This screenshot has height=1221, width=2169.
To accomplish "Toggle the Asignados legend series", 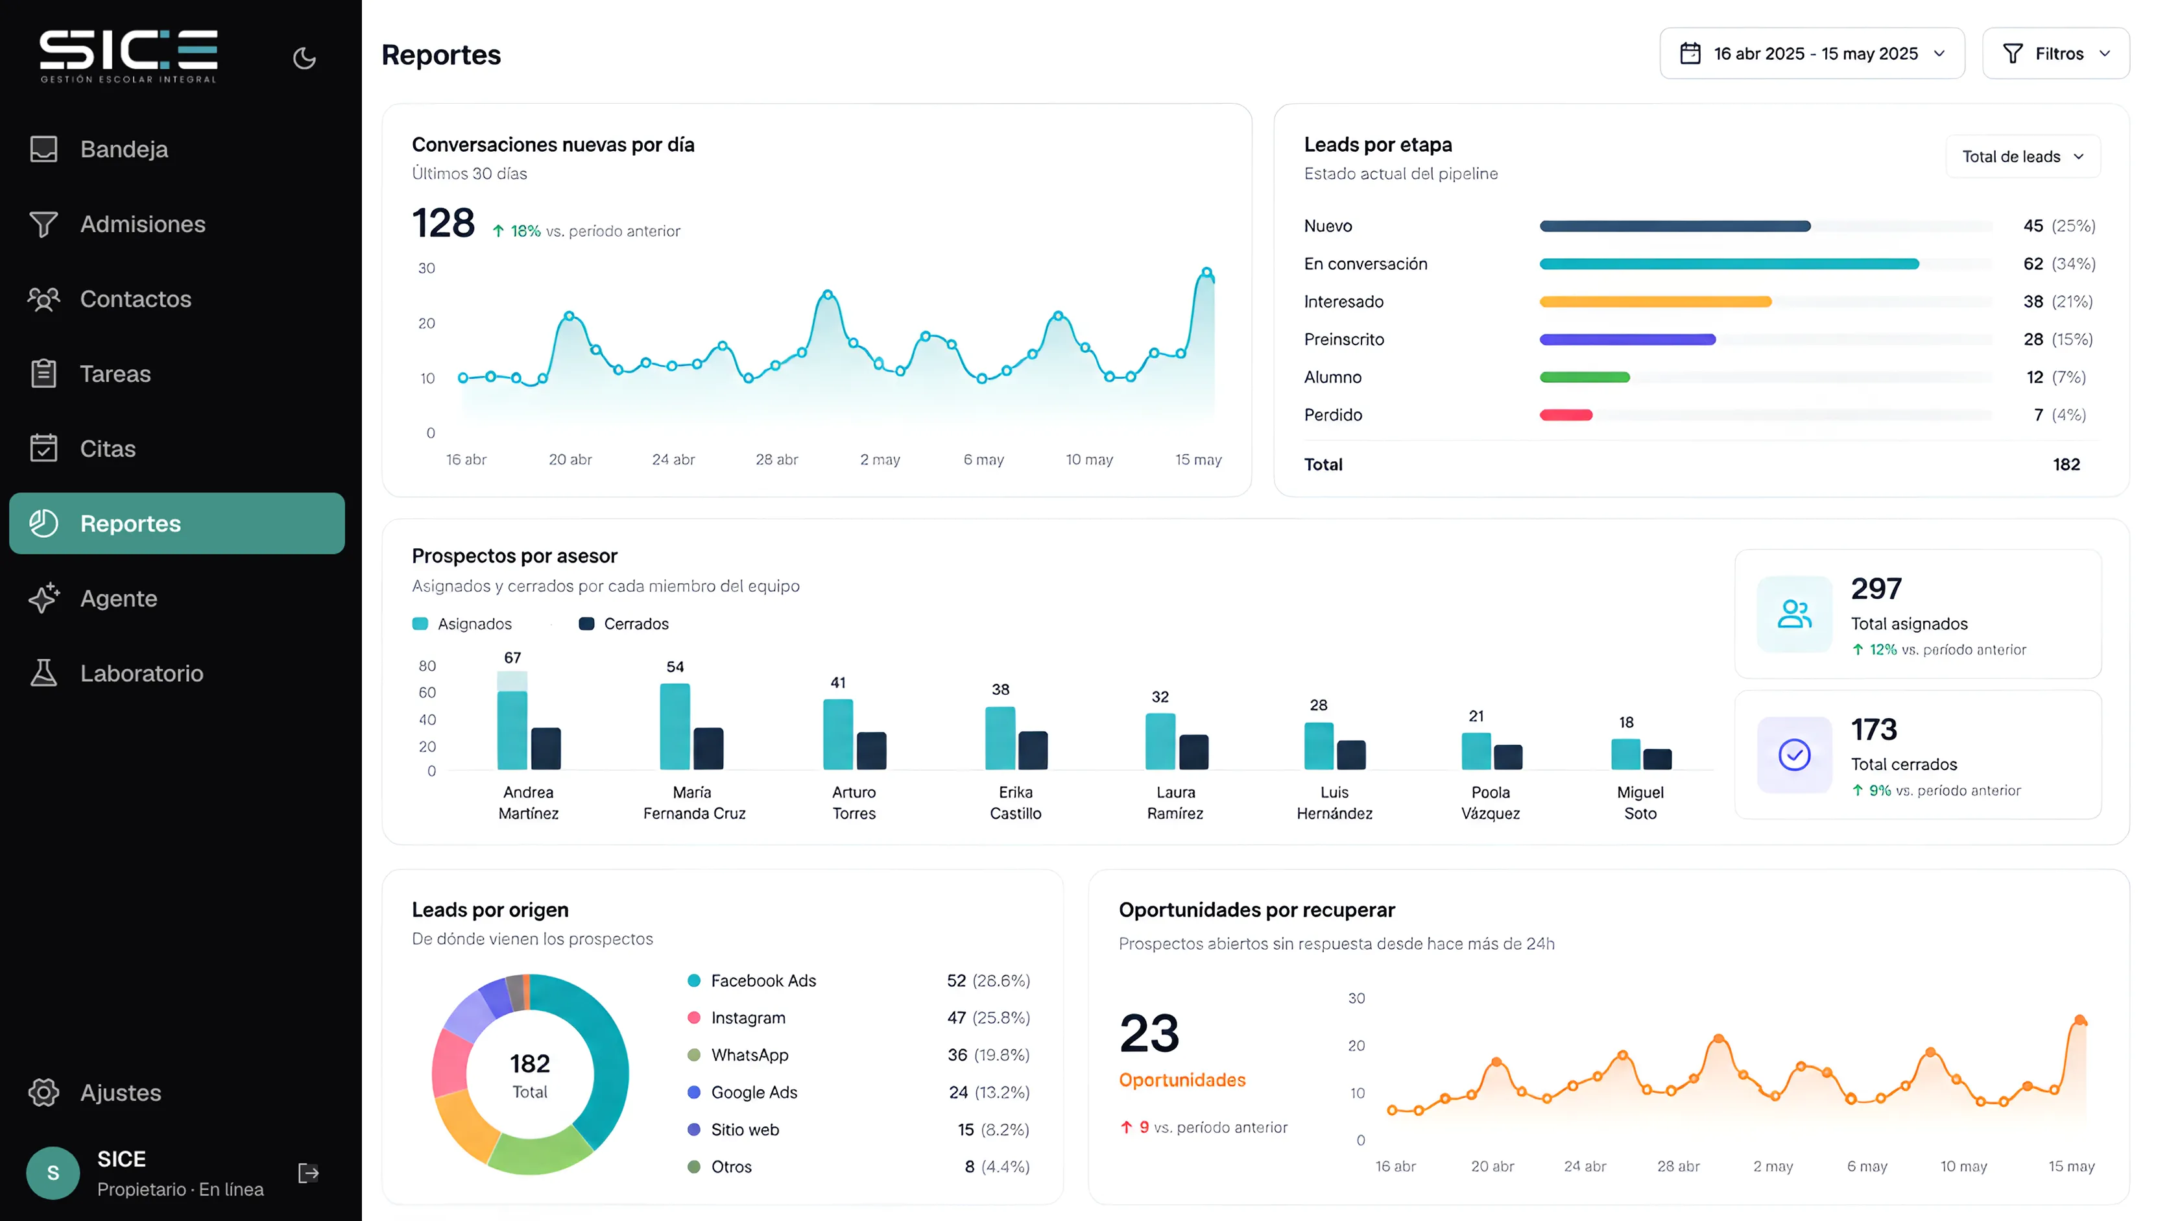I will point(462,624).
